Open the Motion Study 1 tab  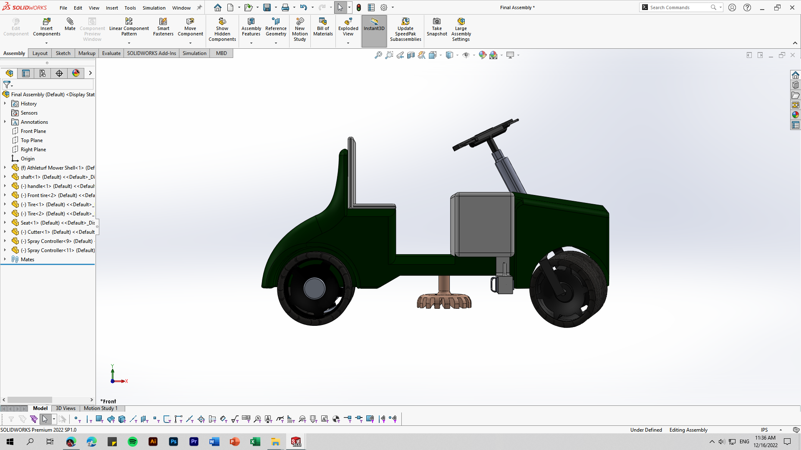coord(101,408)
